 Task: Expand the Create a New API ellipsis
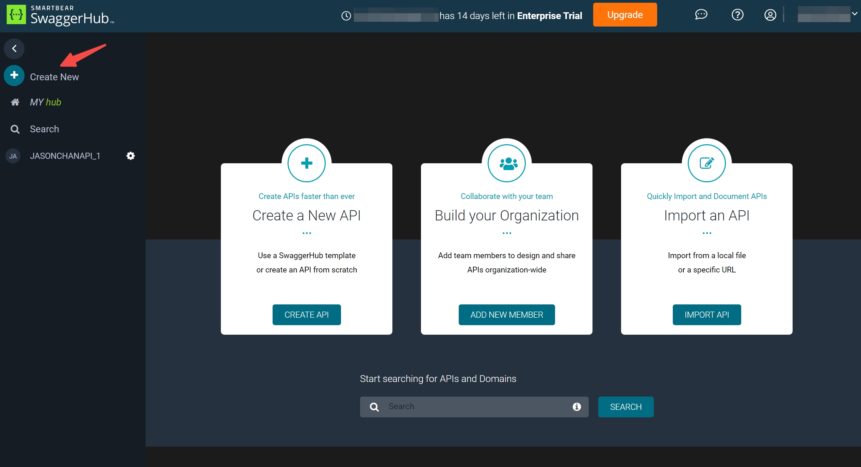307,233
